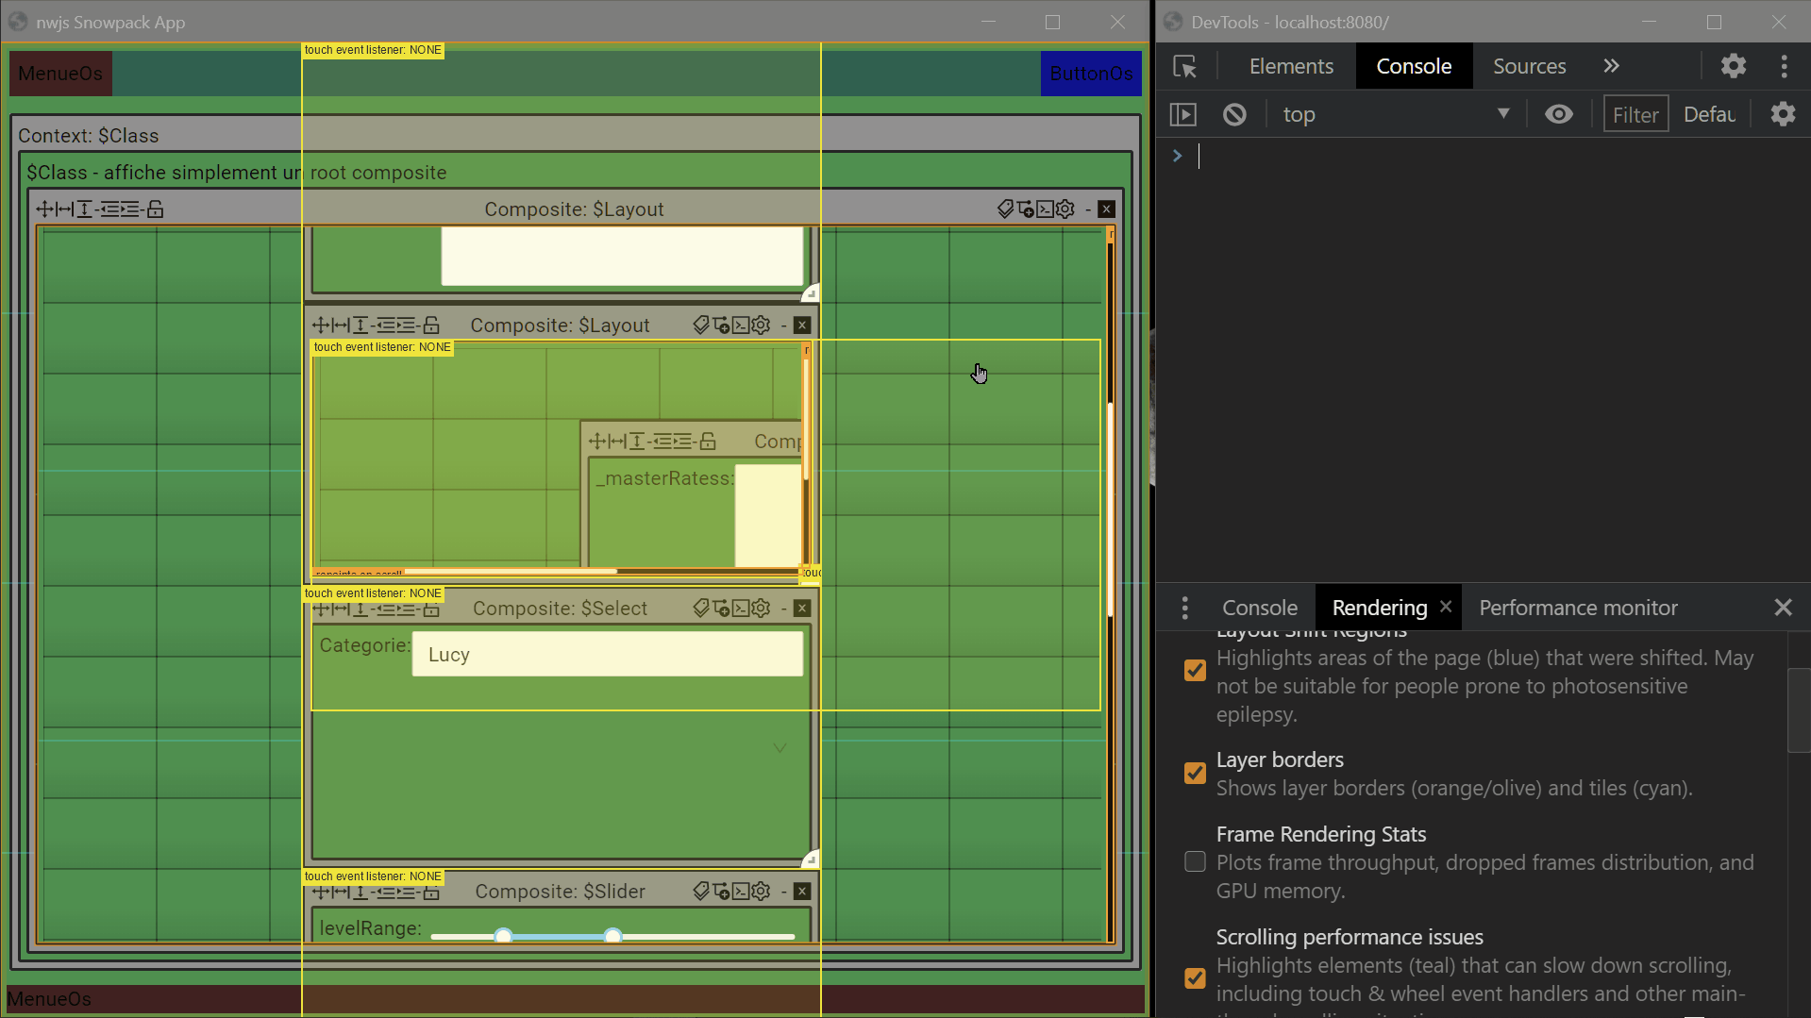Open gear settings in outer $Layout header
The width and height of the screenshot is (1811, 1018).
point(1065,209)
